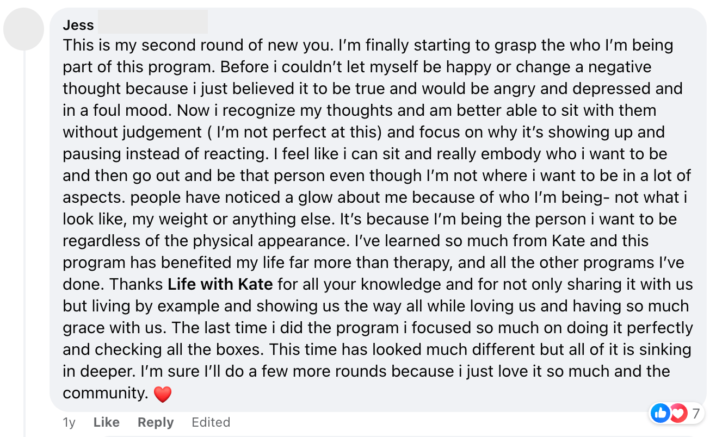
Task: Open the commenter name Jess
Action: click(78, 25)
